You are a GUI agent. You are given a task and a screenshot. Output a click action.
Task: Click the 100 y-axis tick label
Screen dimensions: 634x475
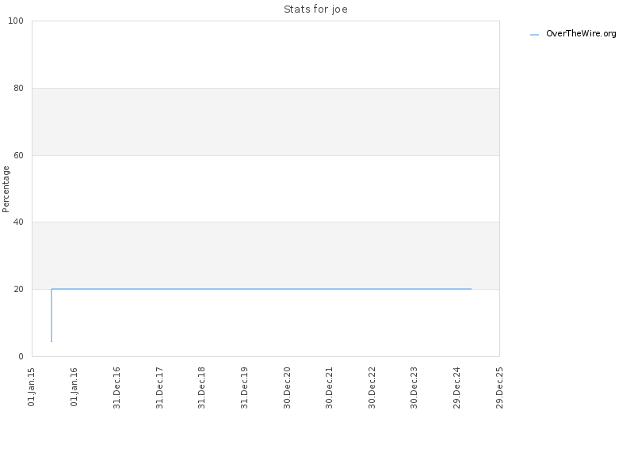click(x=16, y=21)
